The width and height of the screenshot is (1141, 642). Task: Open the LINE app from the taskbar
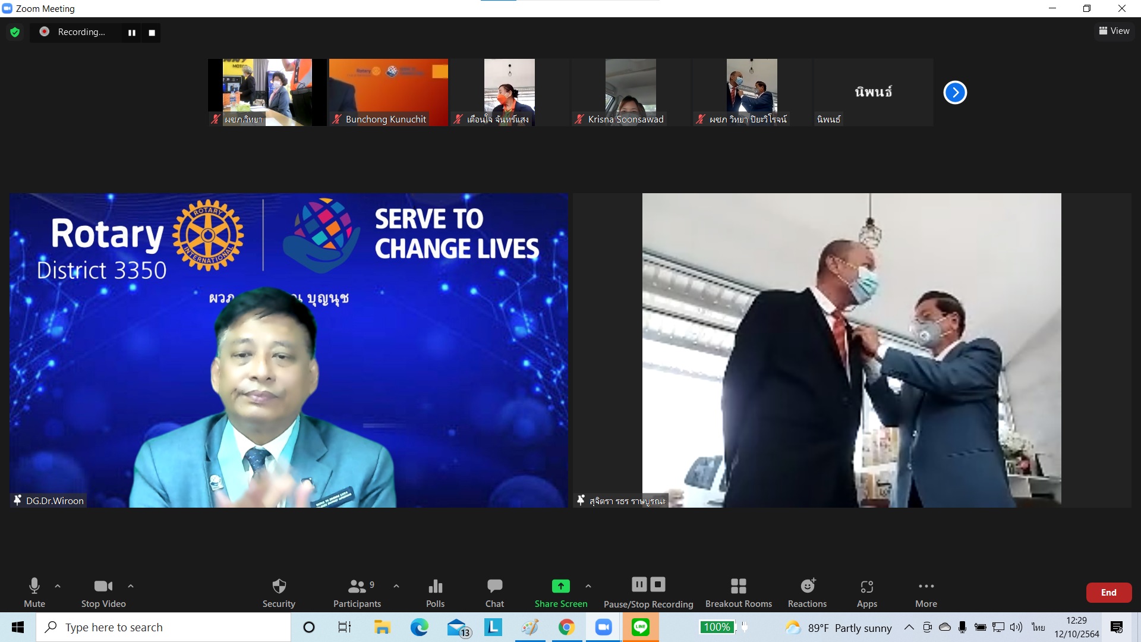point(641,627)
